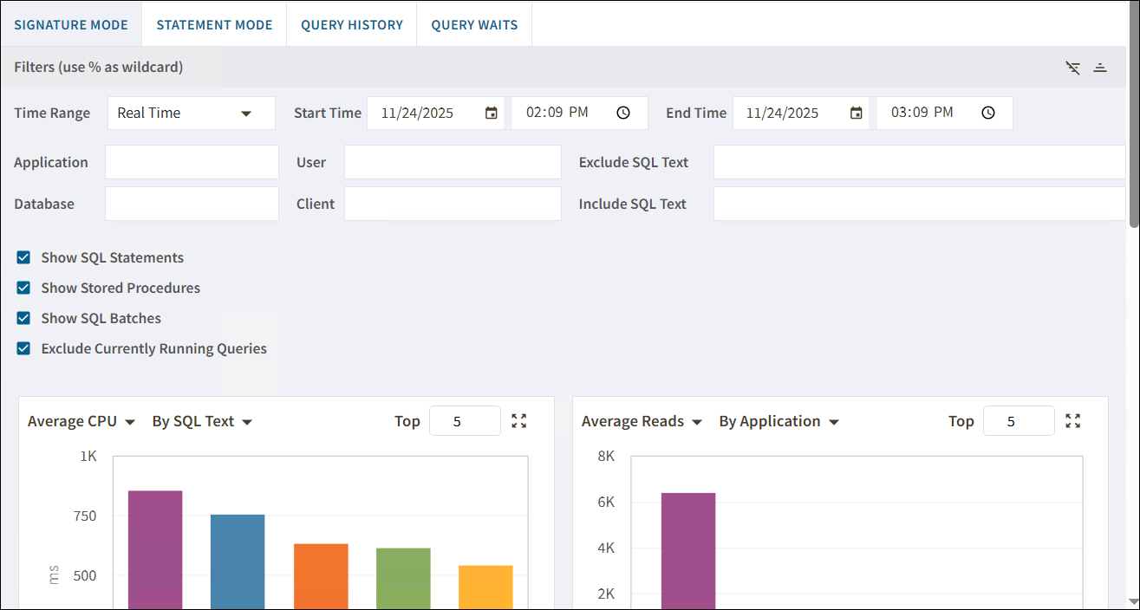Open the By Application grouping dropdown
1140x610 pixels.
click(779, 422)
